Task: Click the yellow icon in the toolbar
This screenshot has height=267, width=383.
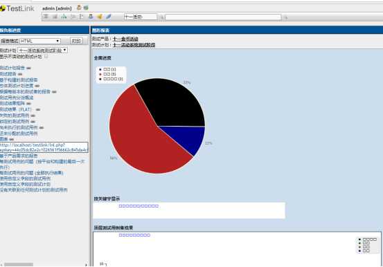Action: tap(100, 17)
